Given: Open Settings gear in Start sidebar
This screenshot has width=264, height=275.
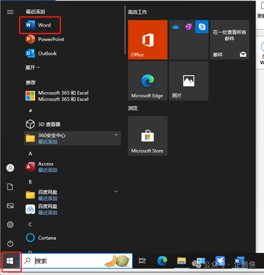Looking at the screenshot, I should pyautogui.click(x=10, y=225).
